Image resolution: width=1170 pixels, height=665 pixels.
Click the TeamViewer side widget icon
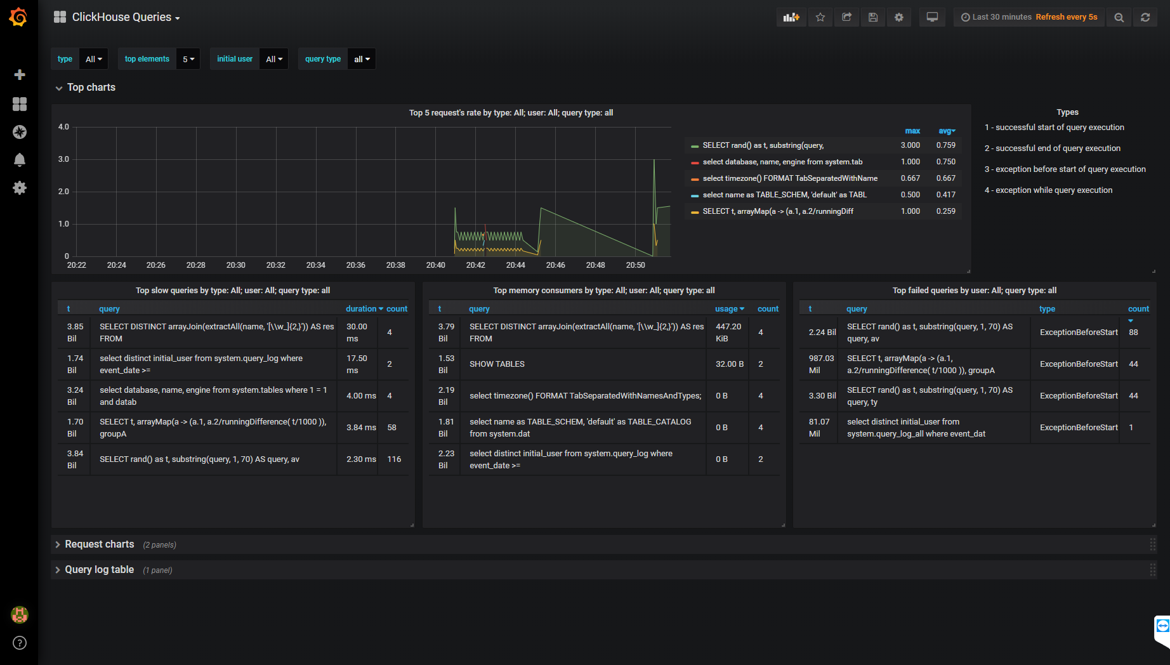[1162, 626]
